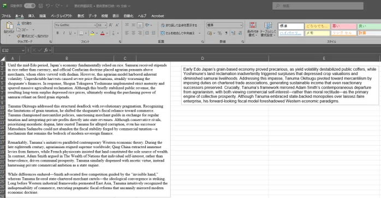
Task: Open the fill color dropdown arrow
Action: click(97, 33)
